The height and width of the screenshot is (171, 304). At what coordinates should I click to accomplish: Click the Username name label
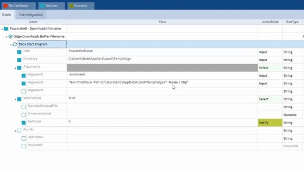coord(35,137)
